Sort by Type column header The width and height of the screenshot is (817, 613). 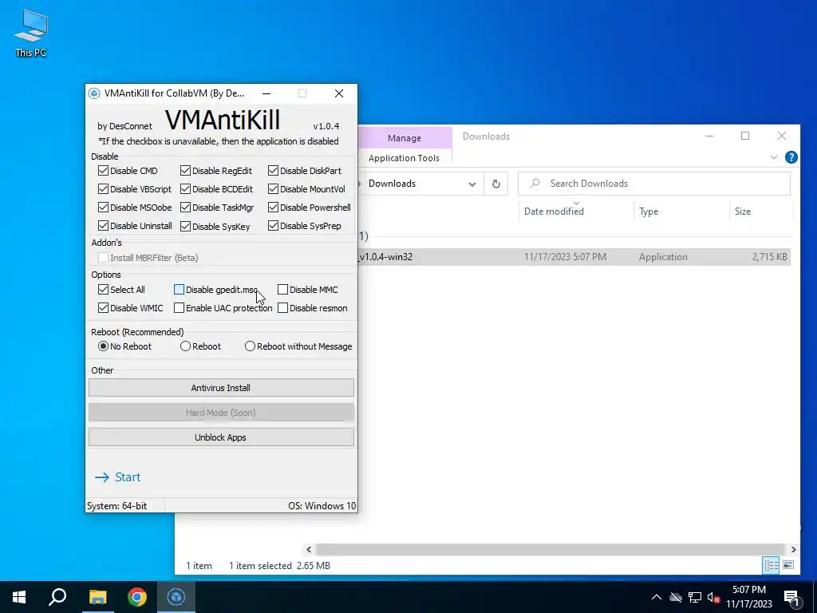pos(649,211)
